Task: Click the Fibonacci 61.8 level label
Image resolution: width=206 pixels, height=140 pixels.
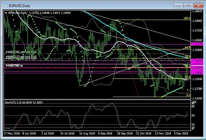Action: [x=188, y=48]
